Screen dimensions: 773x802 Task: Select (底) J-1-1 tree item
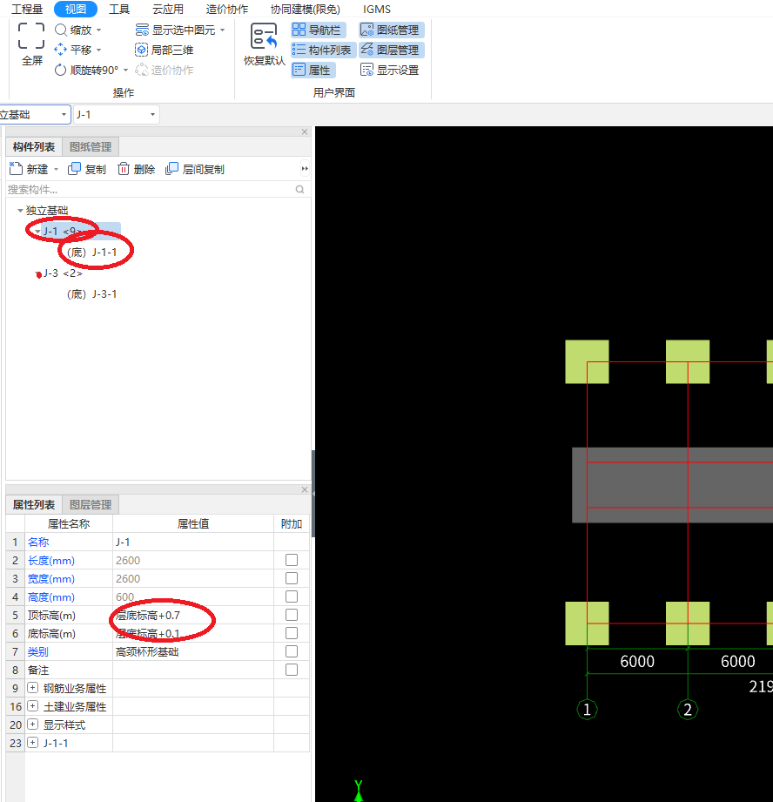pyautogui.click(x=92, y=253)
